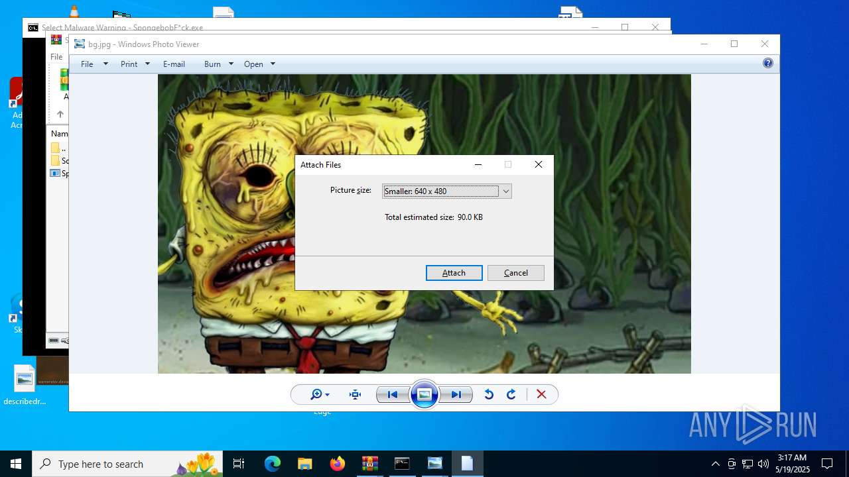The height and width of the screenshot is (477, 849).
Task: Rotate photo clockwise
Action: pos(511,395)
